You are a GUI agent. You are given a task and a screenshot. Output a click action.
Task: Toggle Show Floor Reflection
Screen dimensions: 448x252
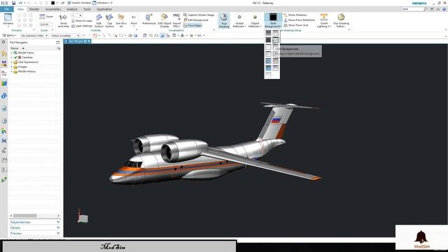300,20
